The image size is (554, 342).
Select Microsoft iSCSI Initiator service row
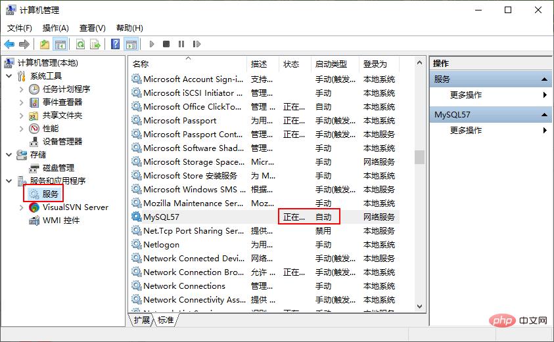click(265, 93)
